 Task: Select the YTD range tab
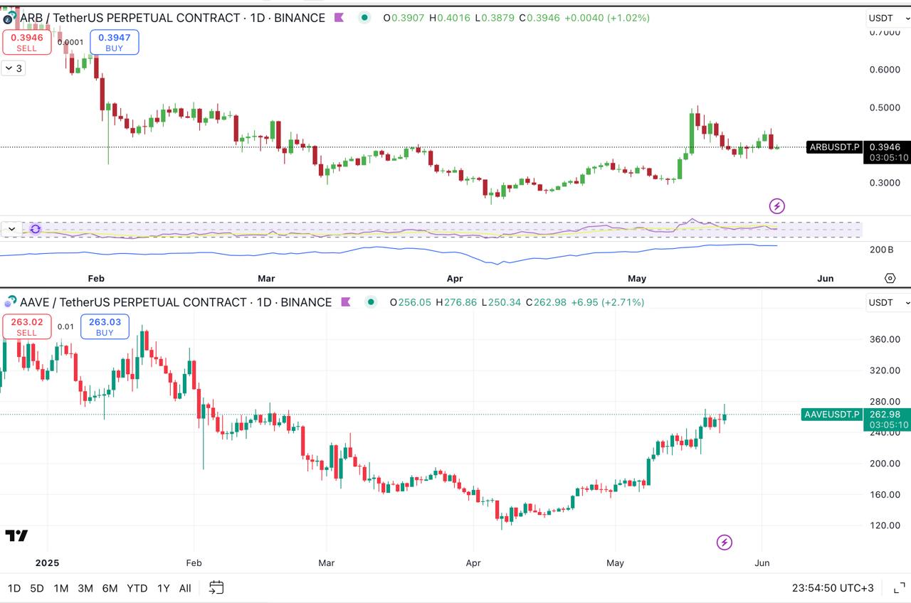click(137, 588)
